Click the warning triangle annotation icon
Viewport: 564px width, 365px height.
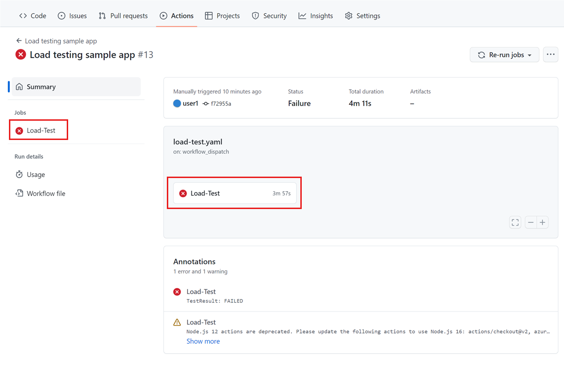click(x=177, y=322)
